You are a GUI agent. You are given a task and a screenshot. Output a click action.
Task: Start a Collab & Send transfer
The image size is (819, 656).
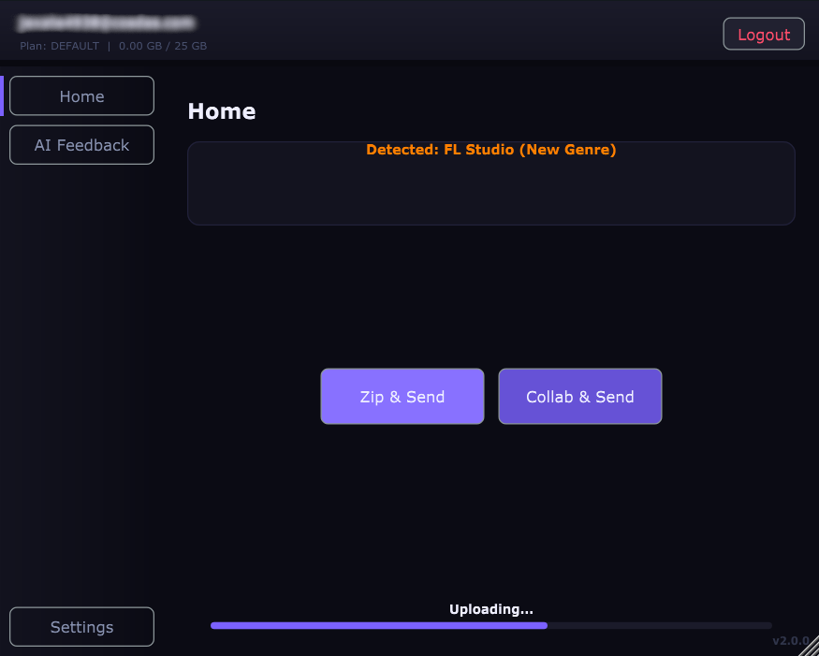(x=579, y=397)
